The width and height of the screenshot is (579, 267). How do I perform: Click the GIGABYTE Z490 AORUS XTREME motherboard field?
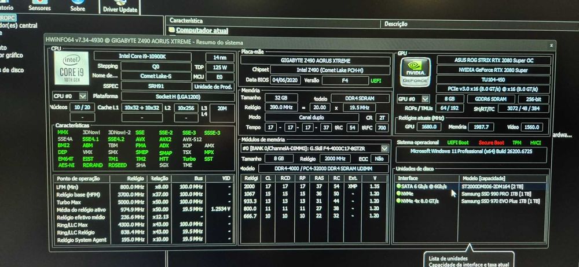pos(315,61)
